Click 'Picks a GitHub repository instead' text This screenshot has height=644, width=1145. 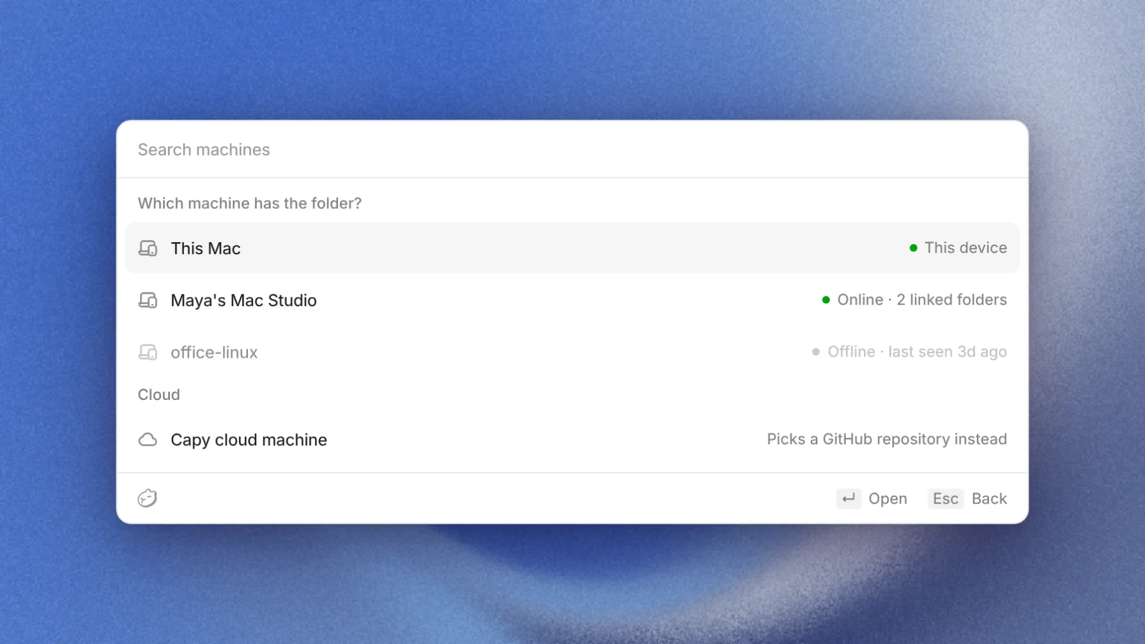(887, 440)
